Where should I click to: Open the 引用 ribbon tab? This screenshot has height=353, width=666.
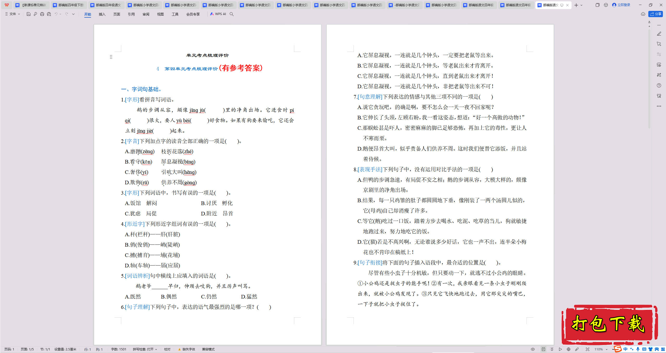click(x=131, y=14)
